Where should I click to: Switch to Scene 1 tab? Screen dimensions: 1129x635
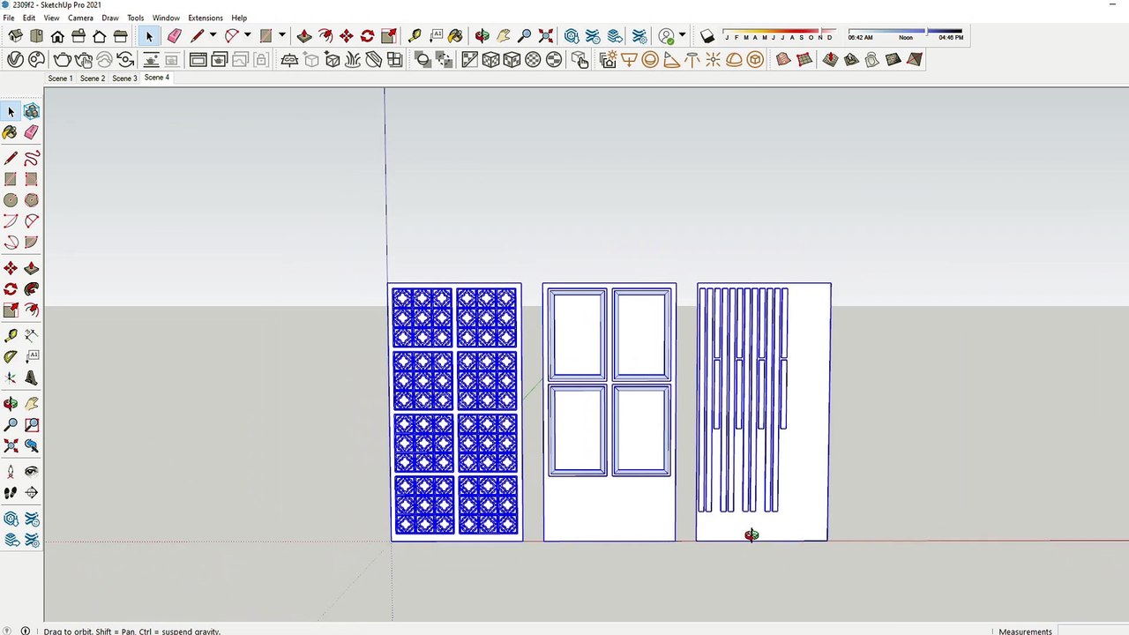coord(60,78)
